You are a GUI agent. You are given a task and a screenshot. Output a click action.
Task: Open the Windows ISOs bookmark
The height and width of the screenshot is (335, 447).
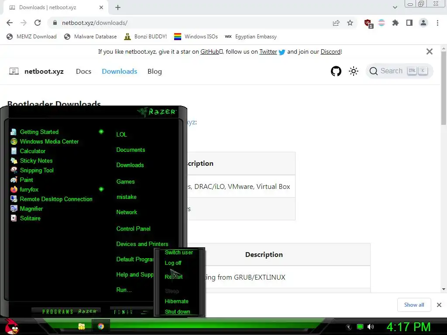pyautogui.click(x=196, y=37)
